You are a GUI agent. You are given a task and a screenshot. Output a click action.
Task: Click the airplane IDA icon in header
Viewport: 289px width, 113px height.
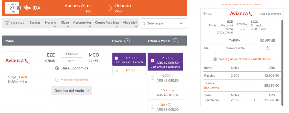tap(27, 8)
